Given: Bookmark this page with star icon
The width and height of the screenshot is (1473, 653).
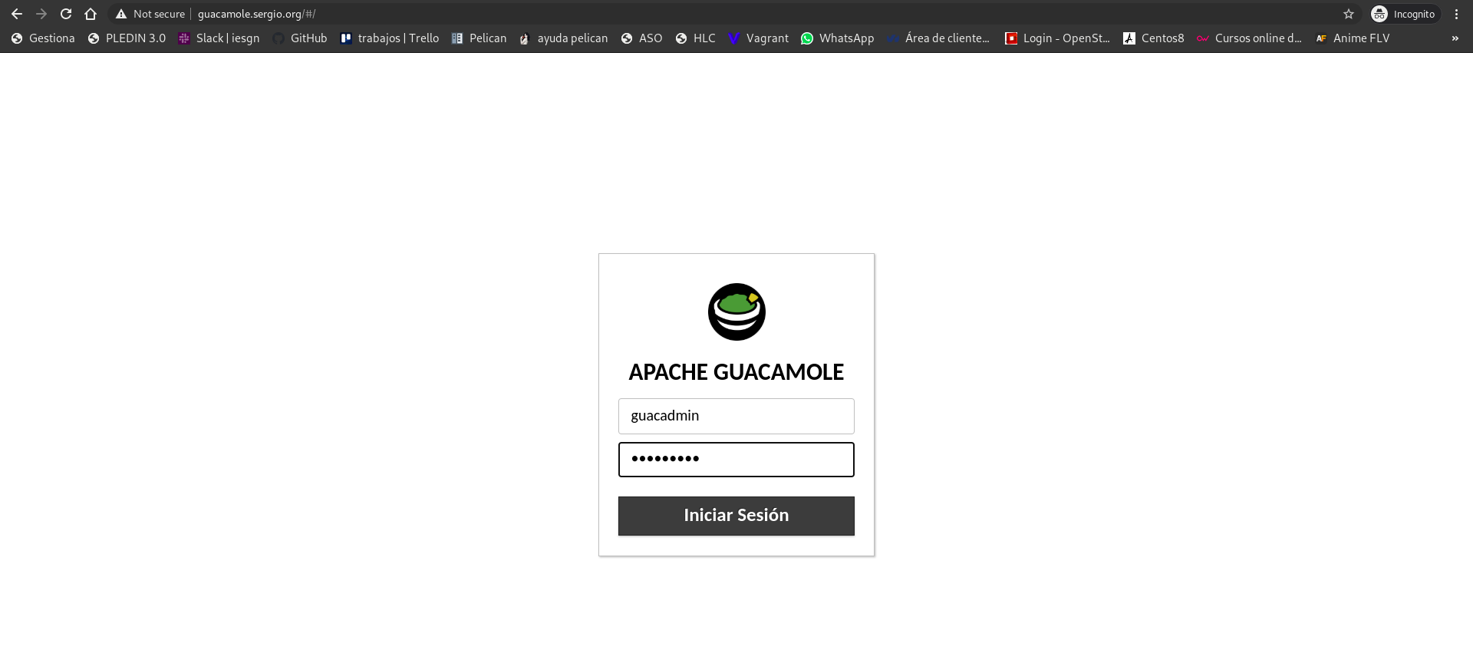Looking at the screenshot, I should tap(1349, 14).
